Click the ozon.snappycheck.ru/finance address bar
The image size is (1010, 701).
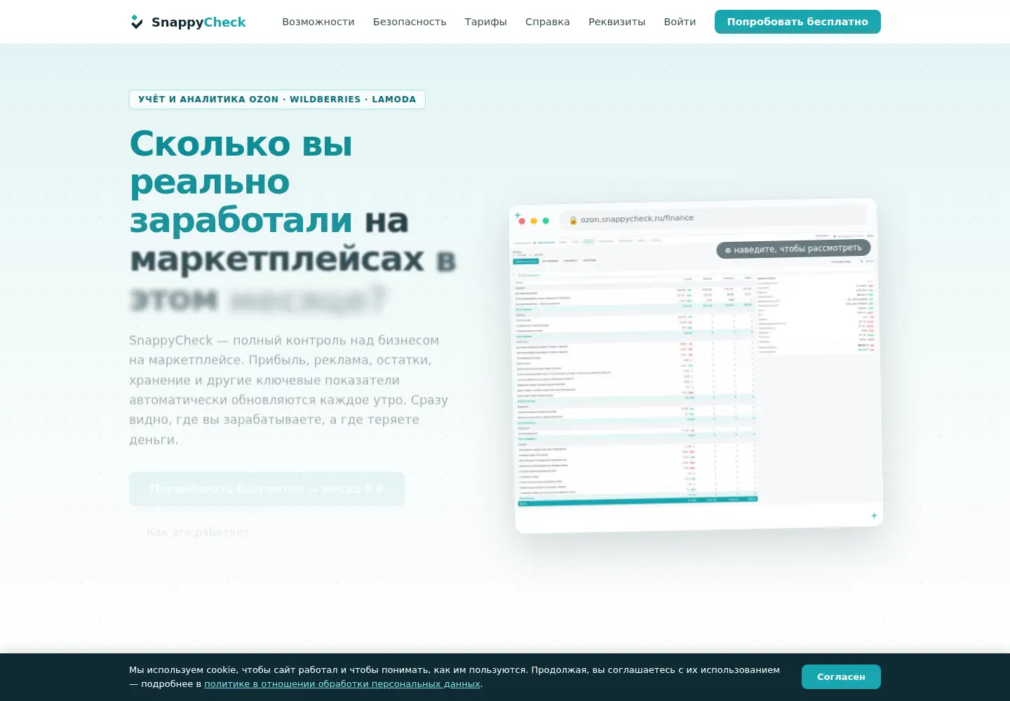click(x=713, y=217)
